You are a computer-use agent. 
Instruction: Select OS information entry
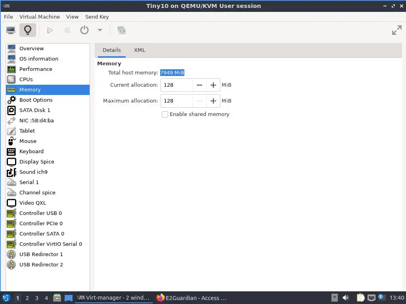pyautogui.click(x=48, y=59)
